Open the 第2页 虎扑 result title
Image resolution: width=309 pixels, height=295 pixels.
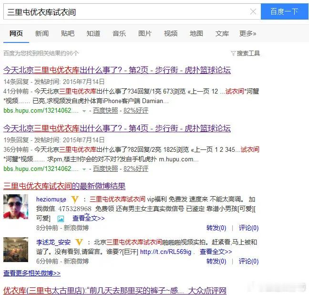coord(117,70)
